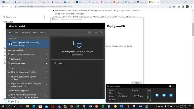The image size is (194, 109).
Task: Open Recording Toolbar settings gear
Action: [x=170, y=86]
